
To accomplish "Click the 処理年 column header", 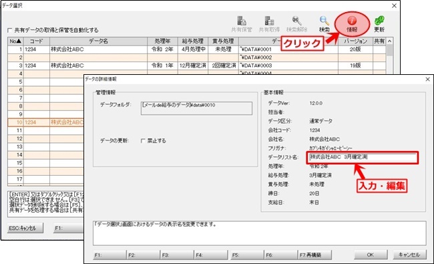I will click(x=162, y=41).
